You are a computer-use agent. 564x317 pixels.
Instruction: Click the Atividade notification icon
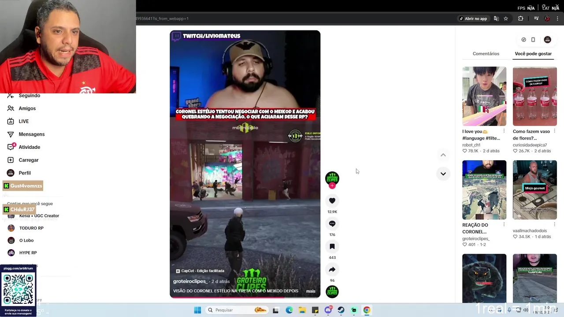click(x=11, y=147)
